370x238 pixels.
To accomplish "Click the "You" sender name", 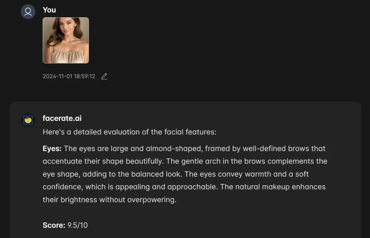I will [x=49, y=10].
